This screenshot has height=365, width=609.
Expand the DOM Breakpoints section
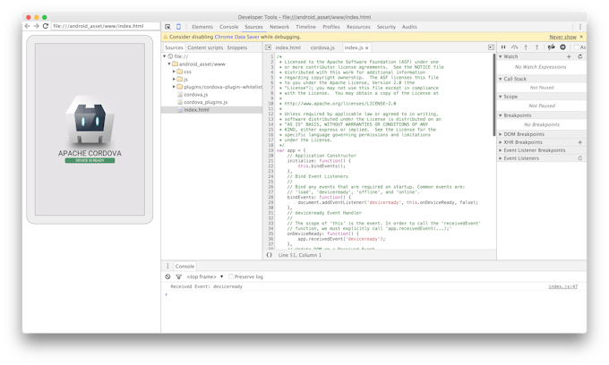(x=501, y=134)
